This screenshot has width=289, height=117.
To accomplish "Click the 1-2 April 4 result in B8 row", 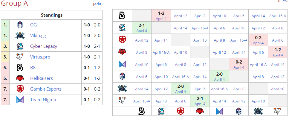I will [x=161, y=16].
